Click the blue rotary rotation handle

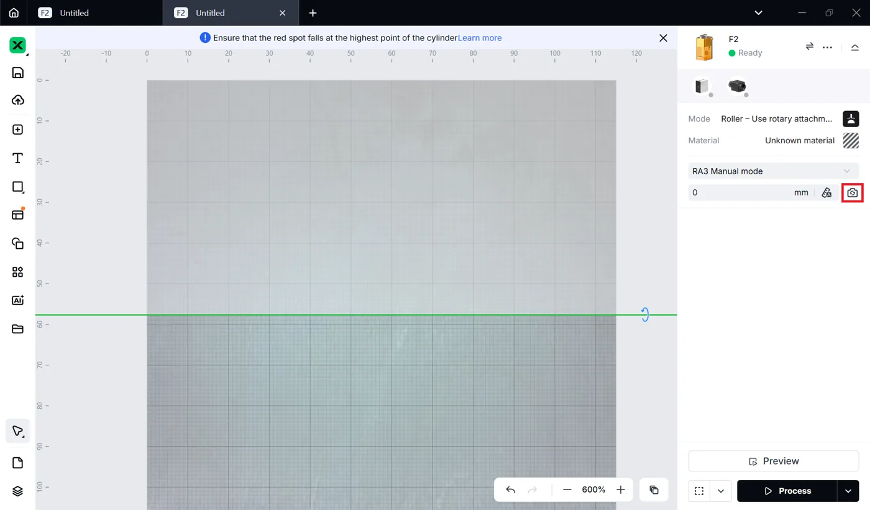[x=645, y=315]
